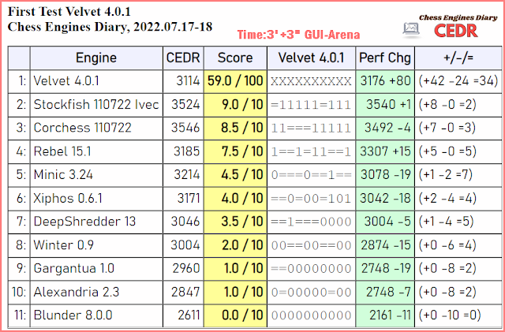Image resolution: width=505 pixels, height=332 pixels.
Task: Click the performance cell 2874 -15
Action: (x=385, y=245)
